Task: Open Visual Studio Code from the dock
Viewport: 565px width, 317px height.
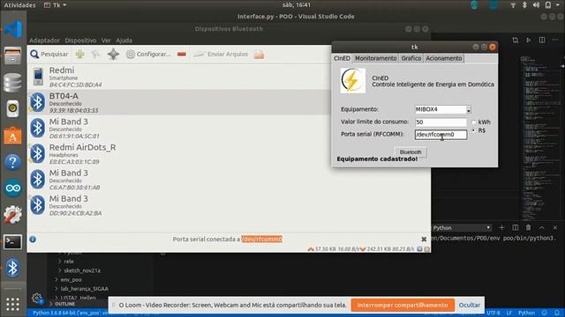Action: pyautogui.click(x=13, y=29)
